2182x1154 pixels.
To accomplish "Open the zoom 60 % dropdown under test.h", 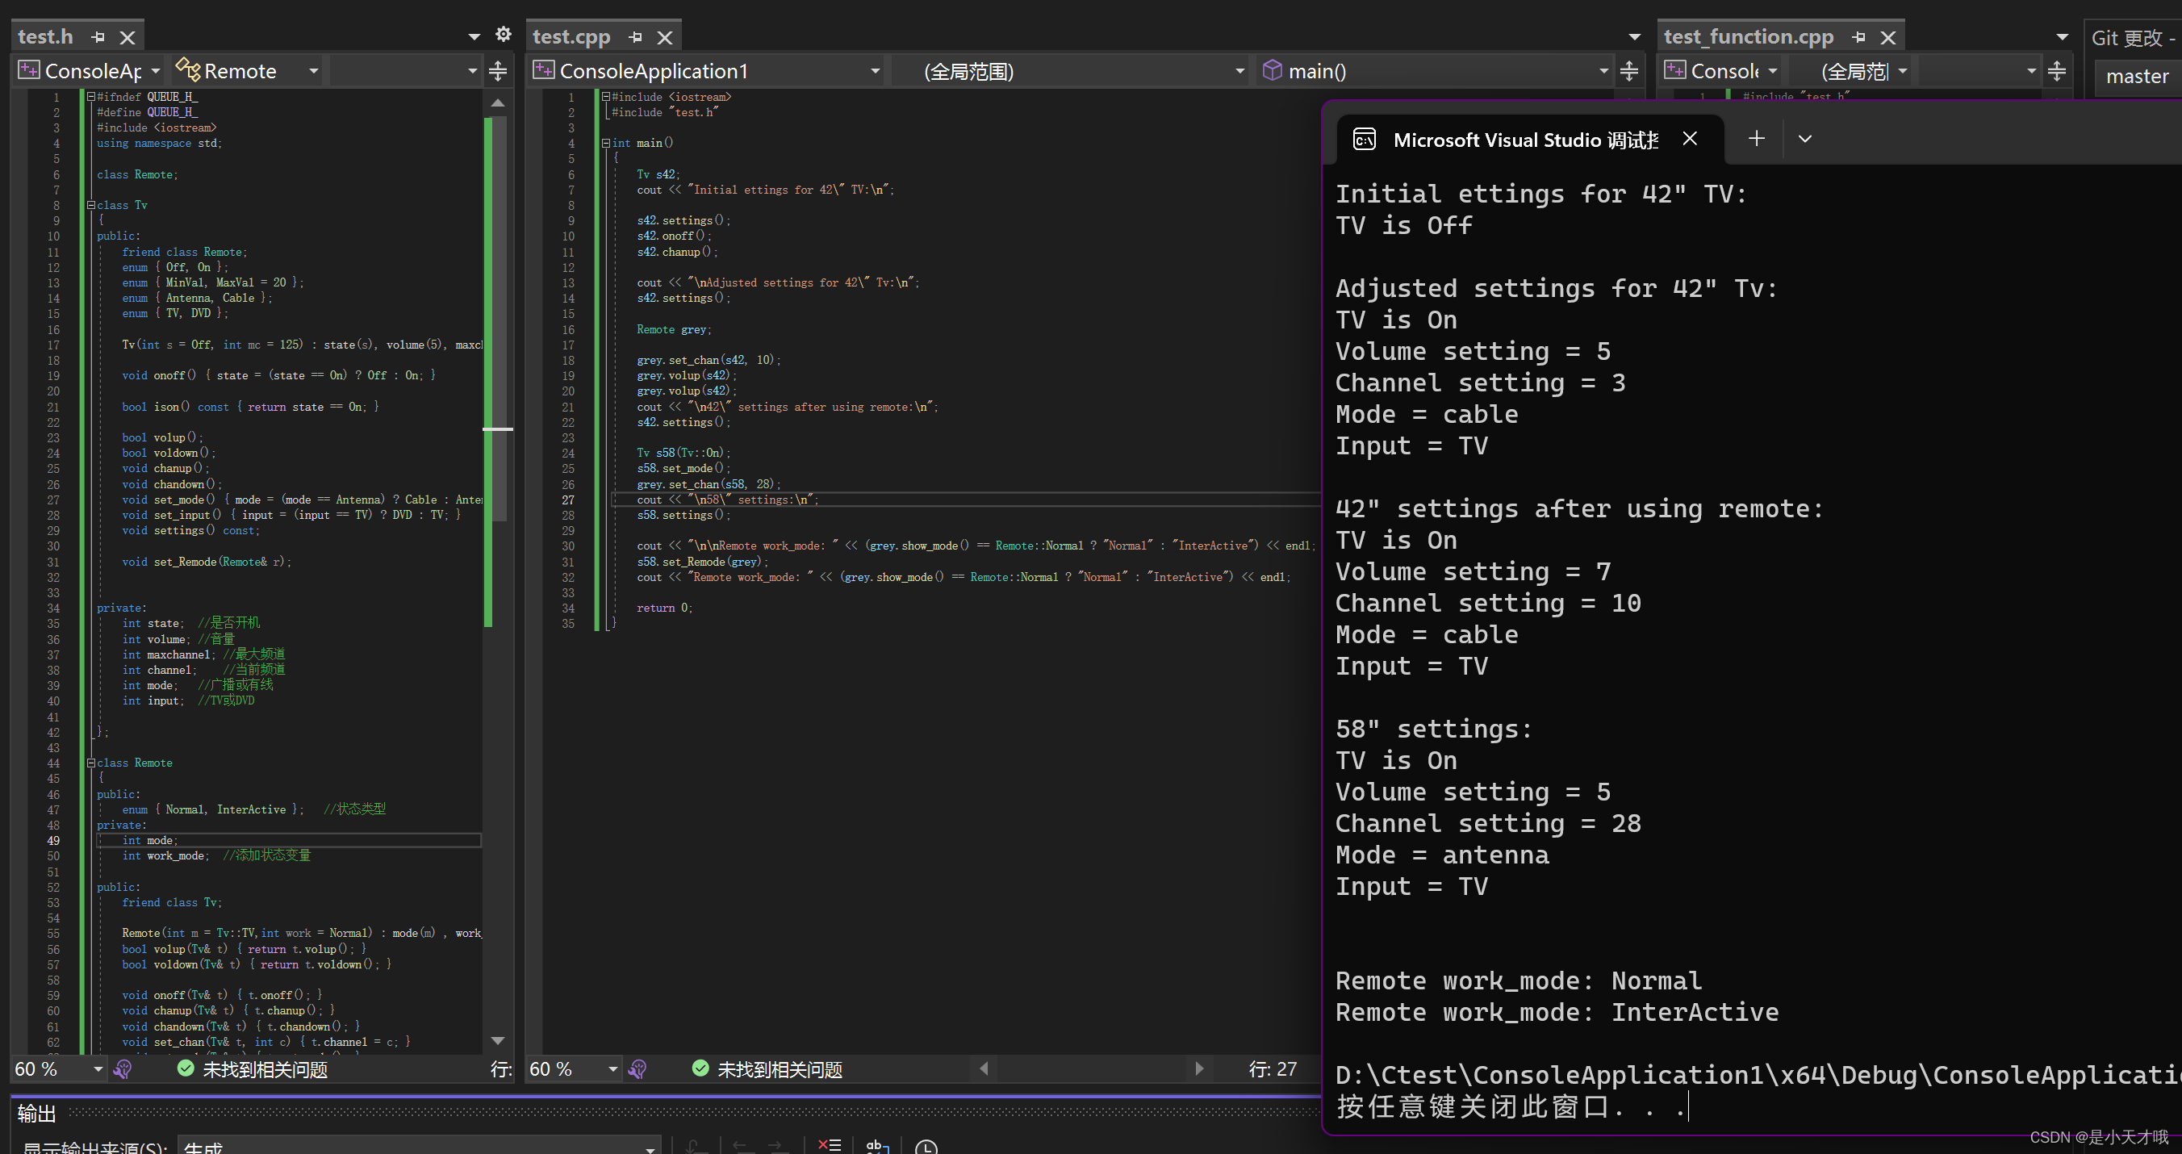I will 98,1069.
